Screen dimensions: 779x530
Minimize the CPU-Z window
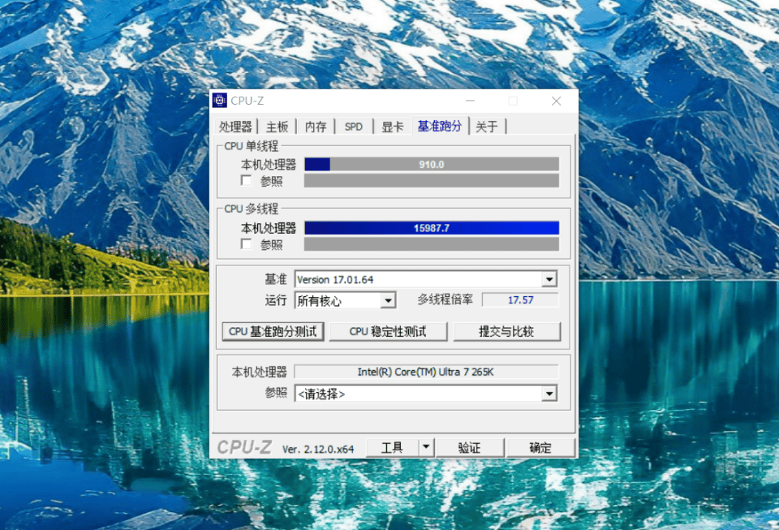pyautogui.click(x=470, y=101)
